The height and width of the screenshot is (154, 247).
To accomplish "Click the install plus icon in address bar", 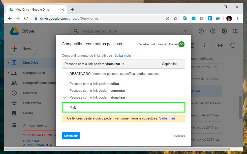I will 167,18.
